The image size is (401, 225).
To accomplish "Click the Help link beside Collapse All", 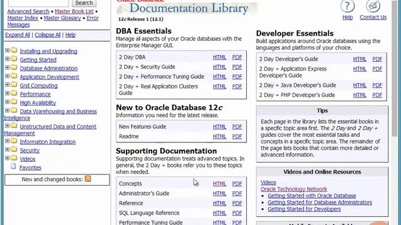I will point(70,35).
